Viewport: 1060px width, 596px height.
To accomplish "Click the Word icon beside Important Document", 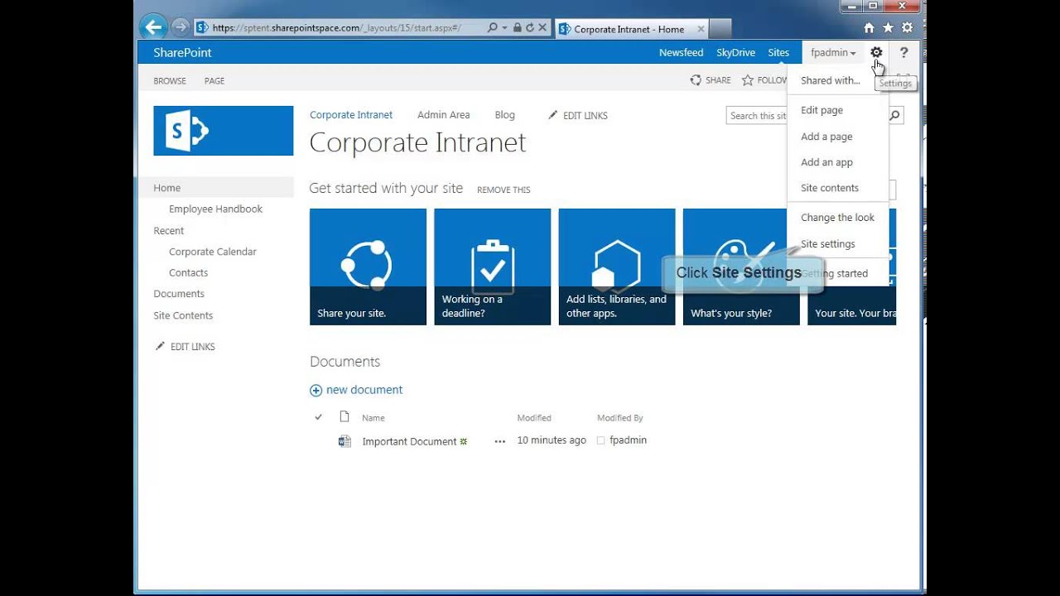I will click(x=344, y=441).
